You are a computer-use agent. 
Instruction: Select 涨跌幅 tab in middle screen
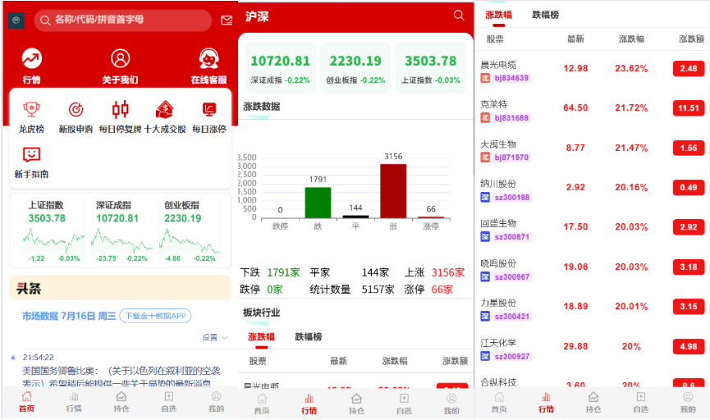[261, 336]
